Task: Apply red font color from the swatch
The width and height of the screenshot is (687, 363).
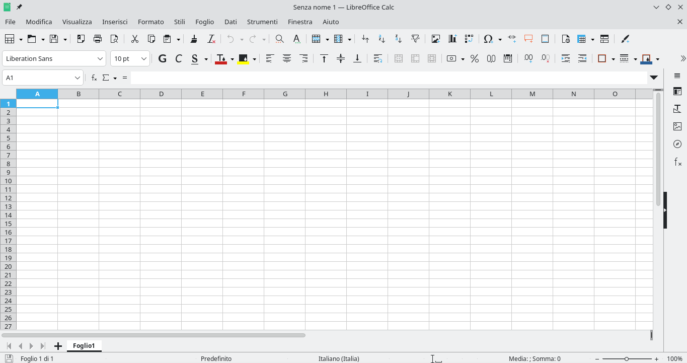Action: click(221, 58)
